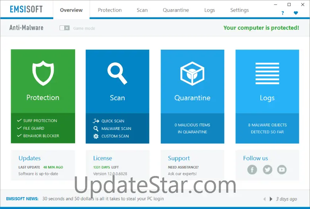
Task: Click the 'EMSISOFT NEWS:' label
Action: pos(22,199)
